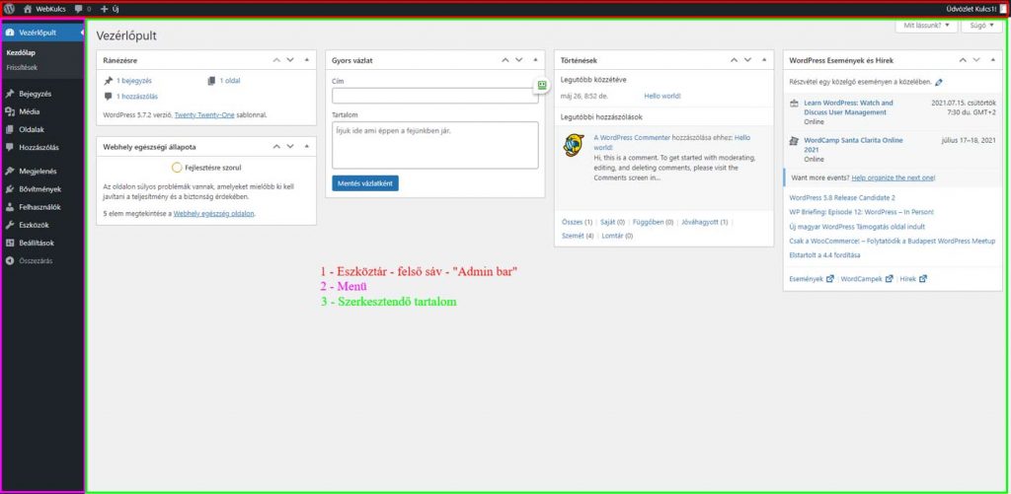Open Kezdőlap submenu item
Image resolution: width=1011 pixels, height=494 pixels.
click(x=21, y=53)
